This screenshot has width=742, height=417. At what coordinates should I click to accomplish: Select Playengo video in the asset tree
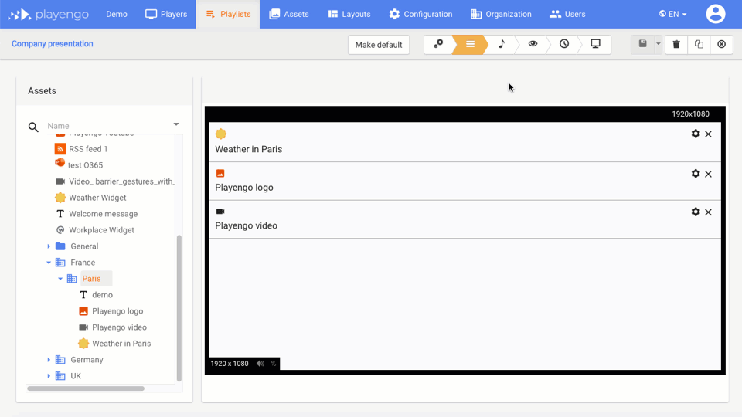(113, 327)
